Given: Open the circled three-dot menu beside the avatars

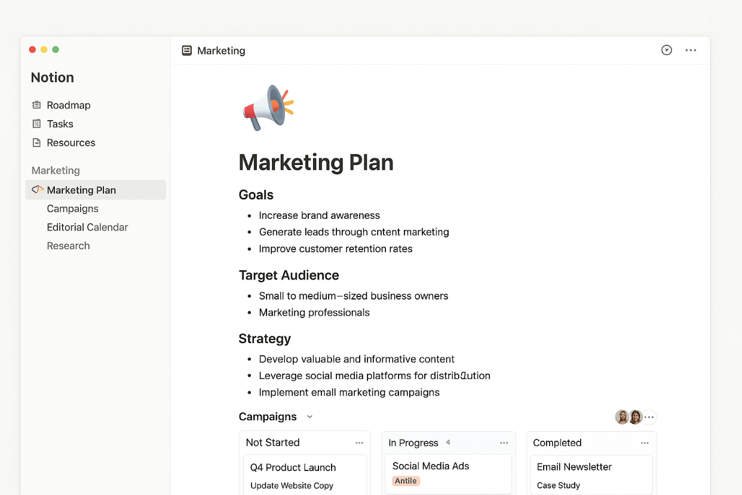Looking at the screenshot, I should click(x=649, y=417).
